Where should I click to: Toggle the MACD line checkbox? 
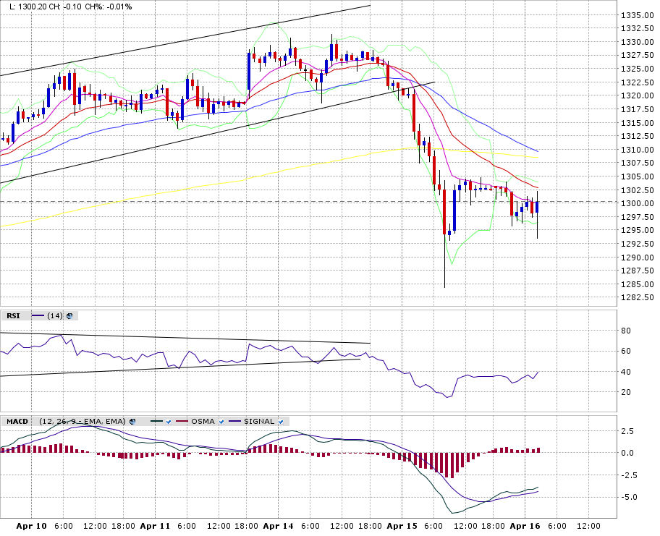169,422
